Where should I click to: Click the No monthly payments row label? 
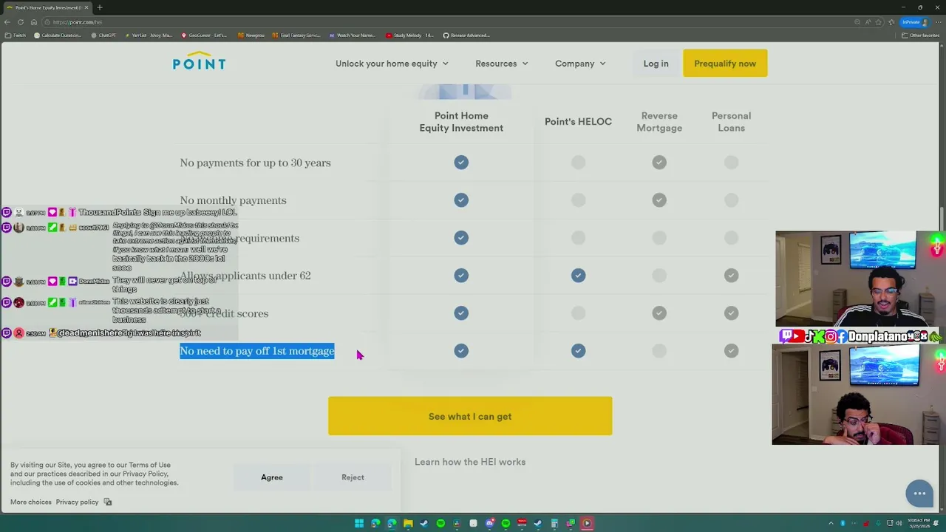233,200
